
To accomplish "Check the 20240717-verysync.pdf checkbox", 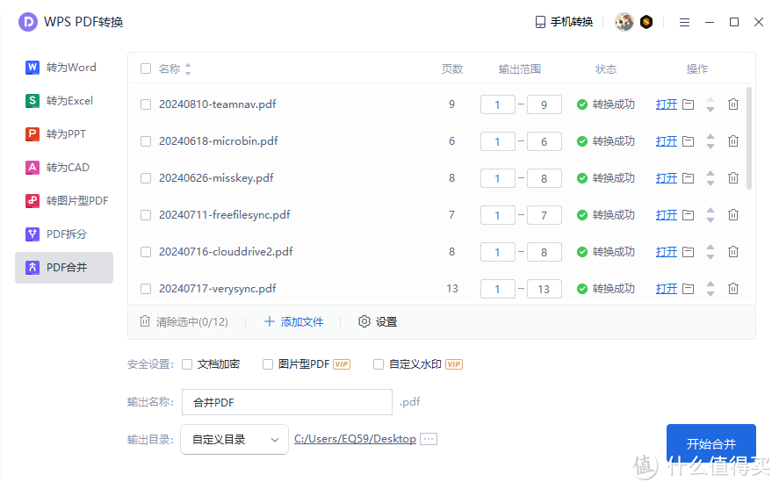I will point(146,289).
